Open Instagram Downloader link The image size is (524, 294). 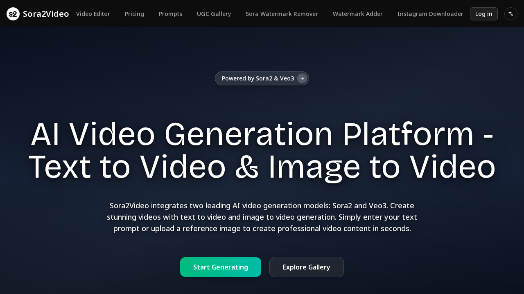coord(430,14)
